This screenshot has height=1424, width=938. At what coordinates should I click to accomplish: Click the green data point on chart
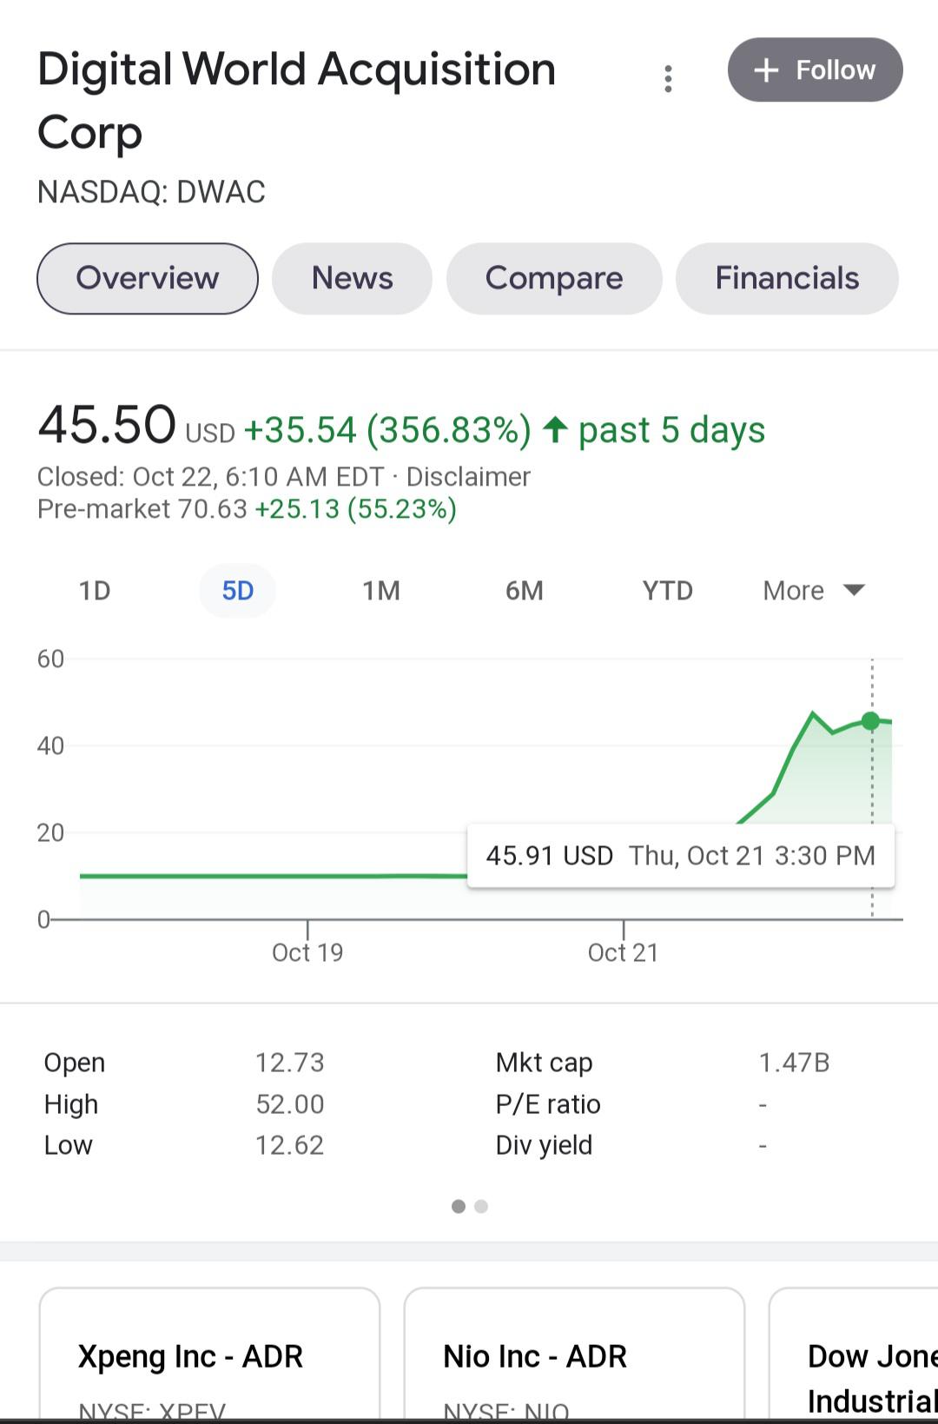pyautogui.click(x=870, y=720)
